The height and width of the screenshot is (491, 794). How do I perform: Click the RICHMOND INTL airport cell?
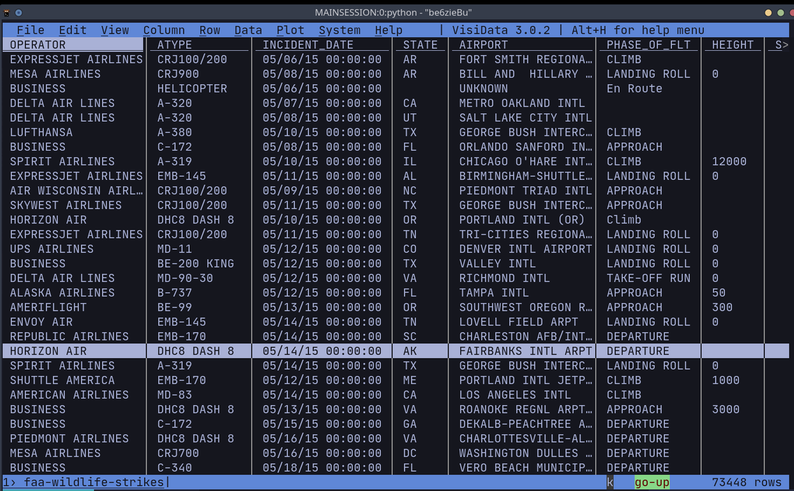(x=505, y=277)
